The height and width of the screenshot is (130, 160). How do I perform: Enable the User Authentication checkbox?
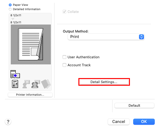pos(64,57)
